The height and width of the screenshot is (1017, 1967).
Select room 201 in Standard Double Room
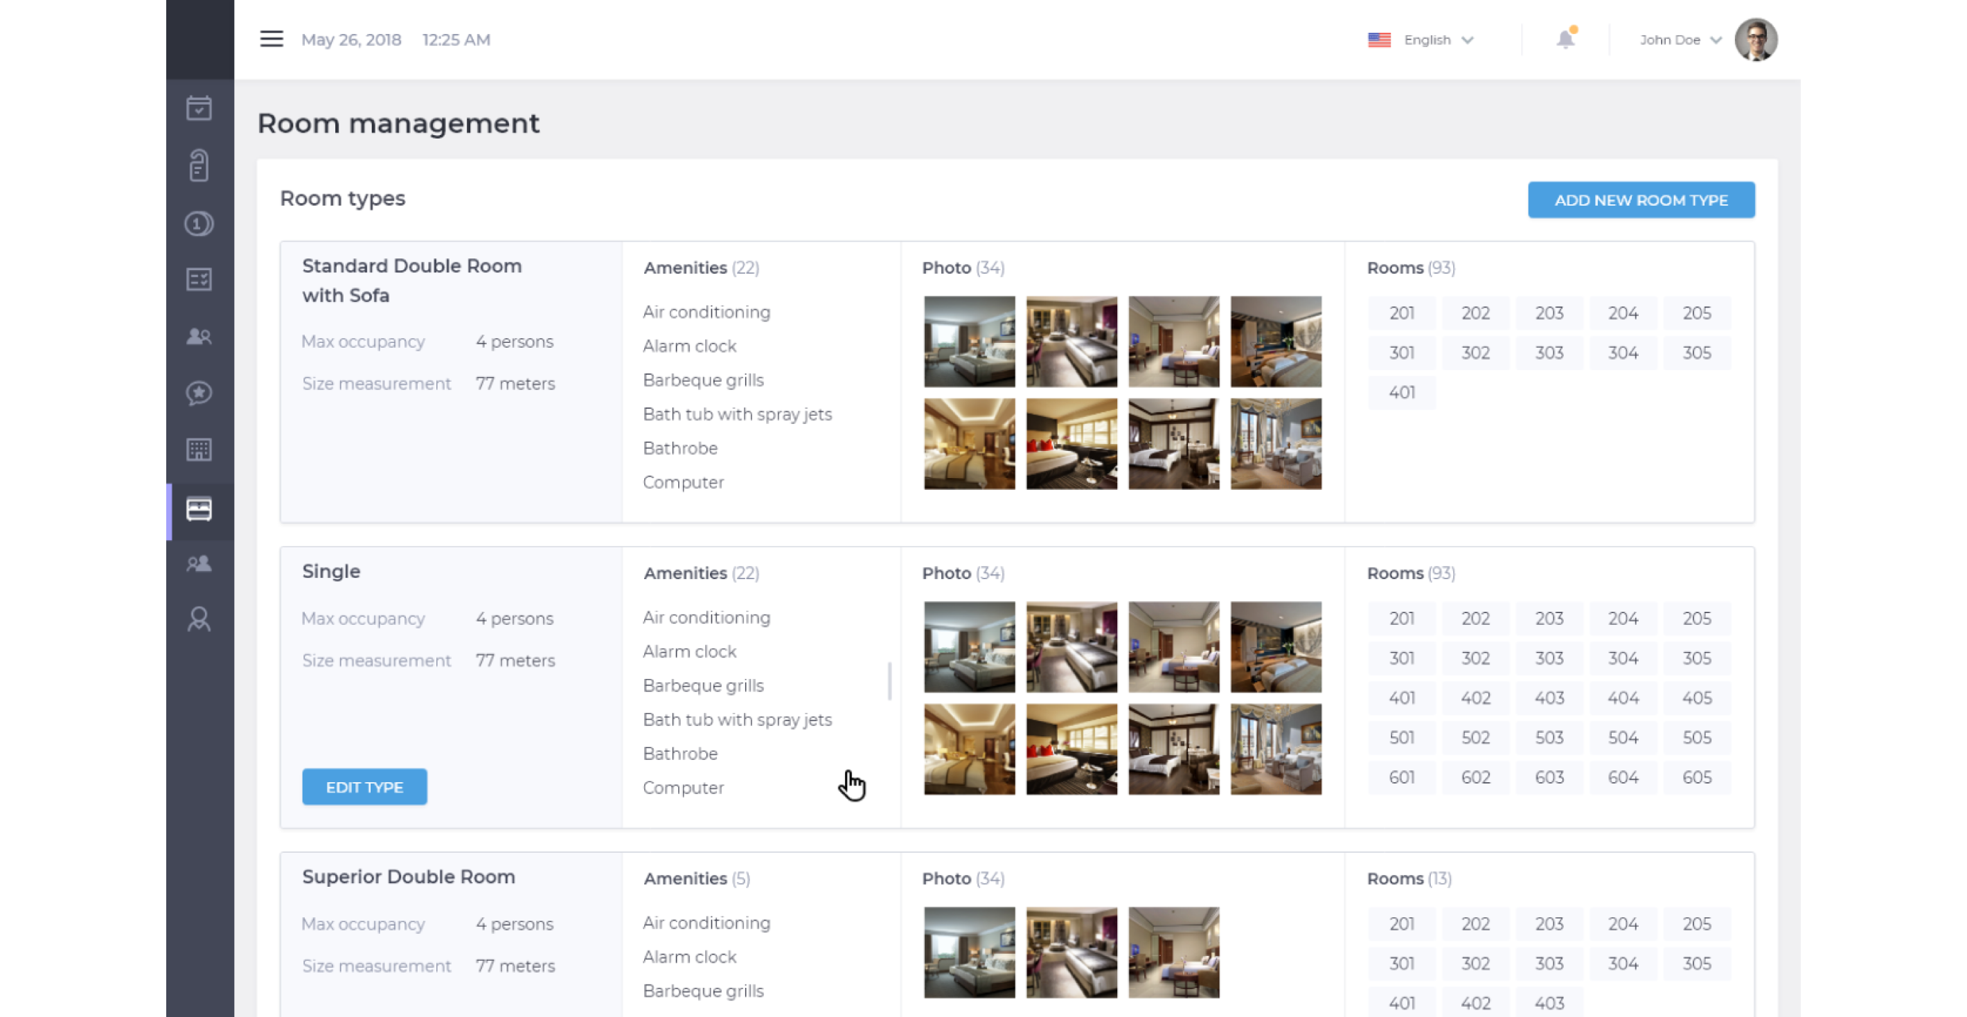pos(1401,313)
